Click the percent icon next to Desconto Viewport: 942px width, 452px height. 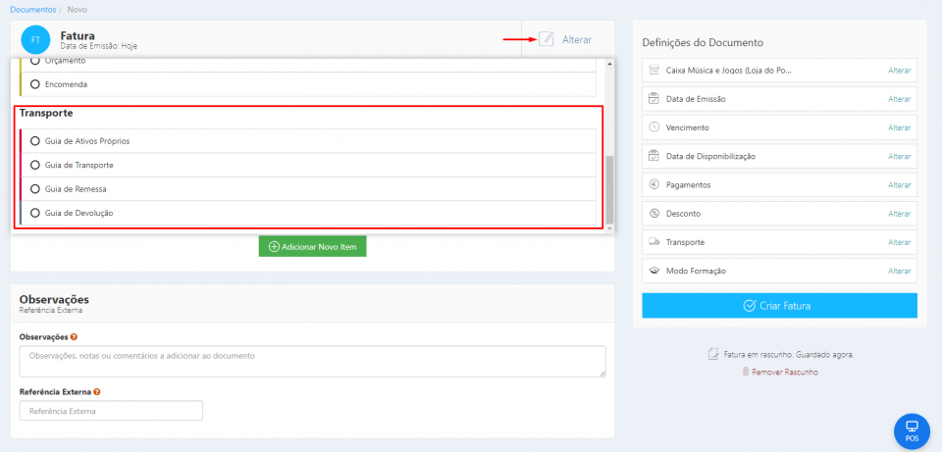654,213
